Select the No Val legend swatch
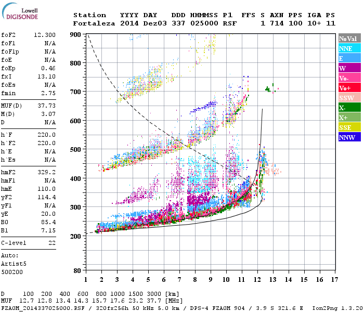 click(349, 38)
